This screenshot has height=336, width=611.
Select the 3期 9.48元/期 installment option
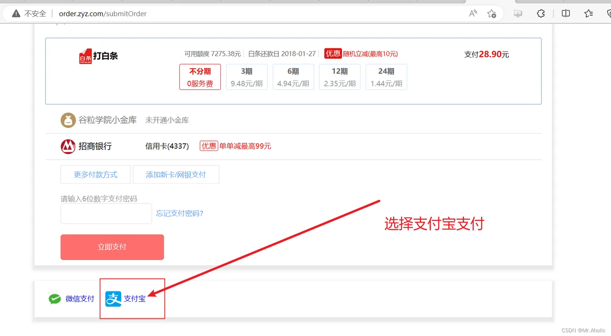click(x=247, y=77)
